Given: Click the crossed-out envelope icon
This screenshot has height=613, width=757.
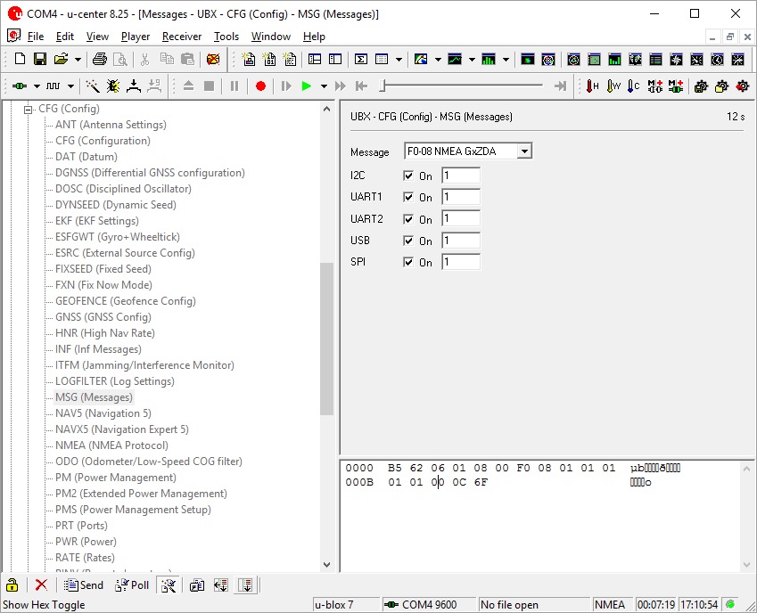Looking at the screenshot, I should 213,60.
